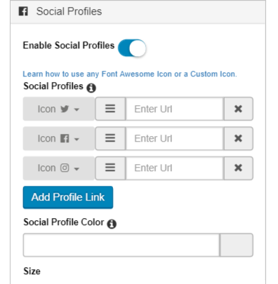This screenshot has height=284, width=278.
Task: Open the Facebook icon dropdown
Action: click(x=59, y=139)
